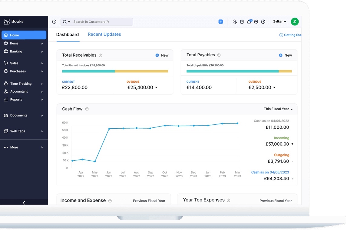
Task: Switch to the Recent Updates tab
Action: point(104,34)
